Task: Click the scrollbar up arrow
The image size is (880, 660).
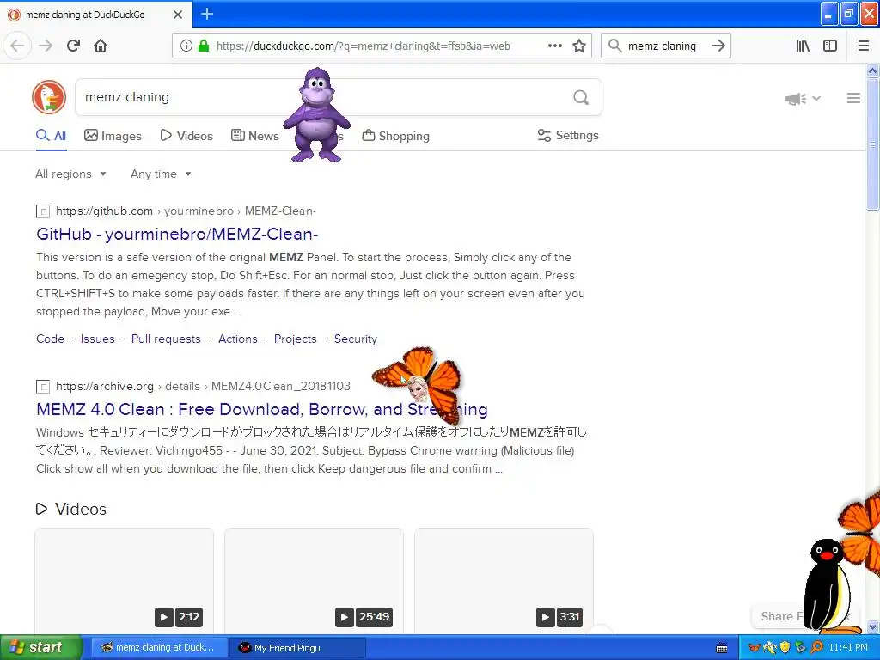Action: [872, 70]
